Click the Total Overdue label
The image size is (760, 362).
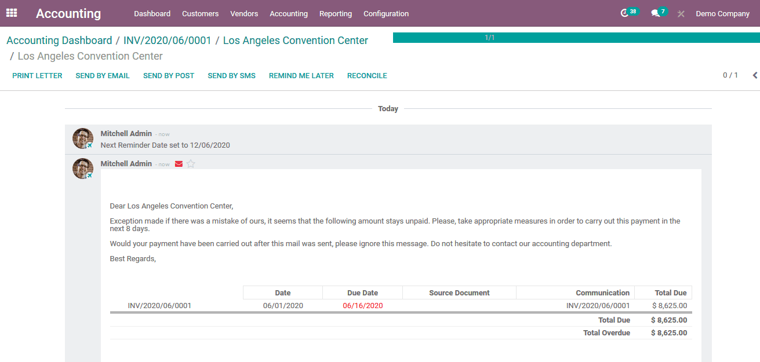(606, 333)
